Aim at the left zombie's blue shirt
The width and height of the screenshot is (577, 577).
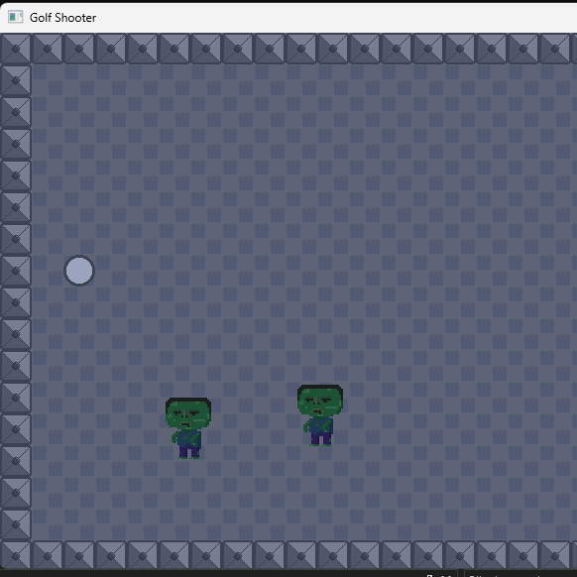tap(188, 437)
